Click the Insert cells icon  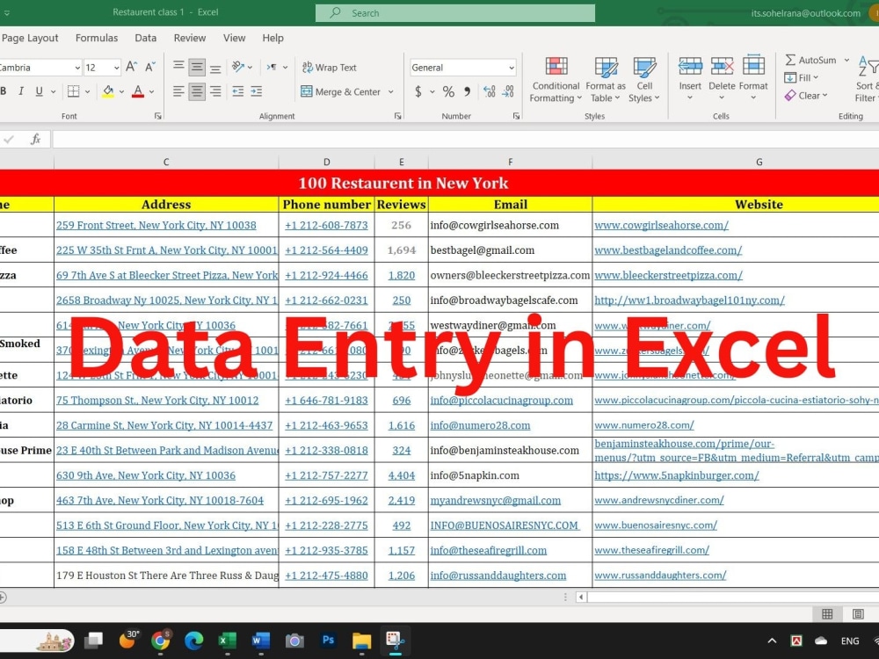tap(690, 67)
